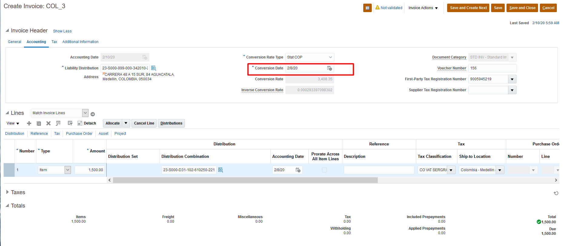Collapse the Lines section
Image resolution: width=565 pixels, height=246 pixels.
pyautogui.click(x=7, y=113)
